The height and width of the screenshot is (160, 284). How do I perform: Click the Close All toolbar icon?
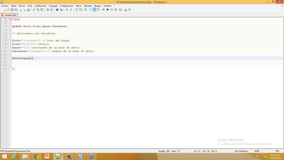(24, 10)
